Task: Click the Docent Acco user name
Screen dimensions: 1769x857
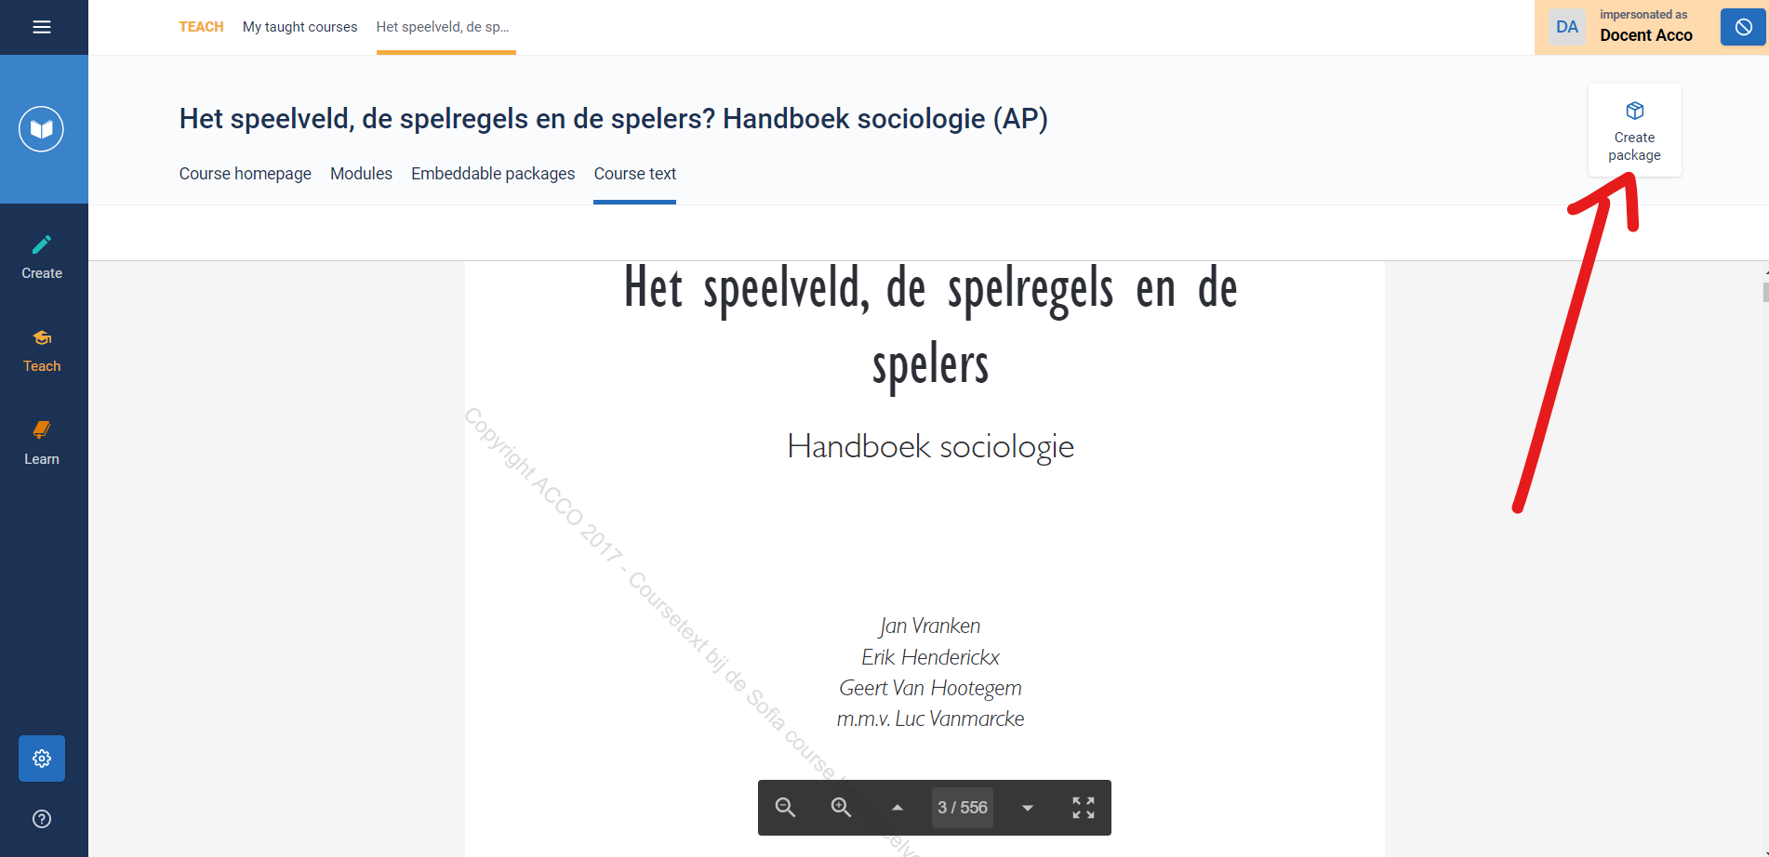Action: [1645, 35]
